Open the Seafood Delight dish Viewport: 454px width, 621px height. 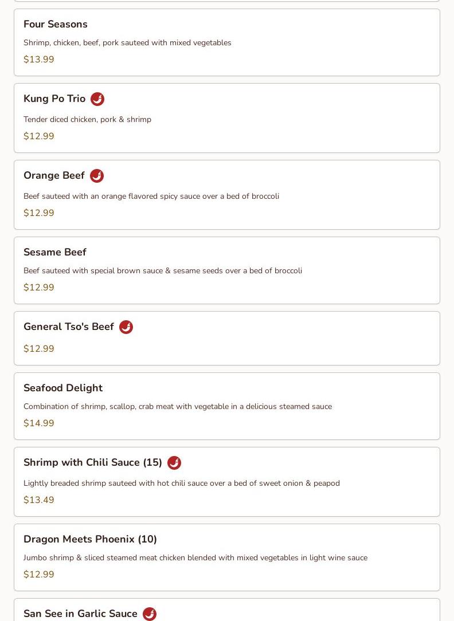(x=63, y=388)
